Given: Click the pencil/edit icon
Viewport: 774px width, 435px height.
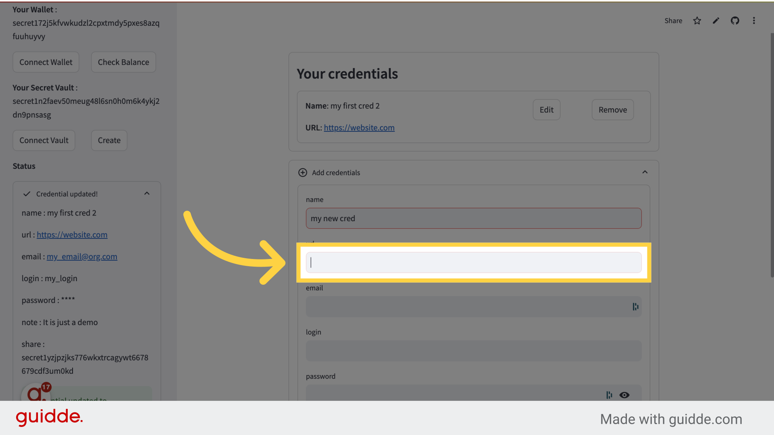Looking at the screenshot, I should point(716,20).
